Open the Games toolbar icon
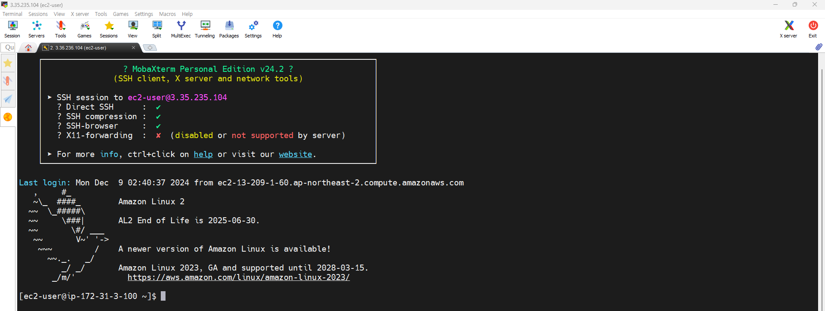Viewport: 825px width, 311px height. pyautogui.click(x=85, y=29)
